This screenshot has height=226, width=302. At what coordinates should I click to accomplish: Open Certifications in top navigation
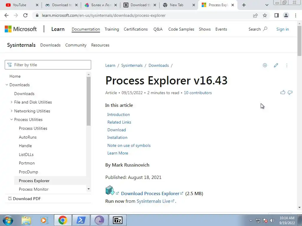pos(136,29)
